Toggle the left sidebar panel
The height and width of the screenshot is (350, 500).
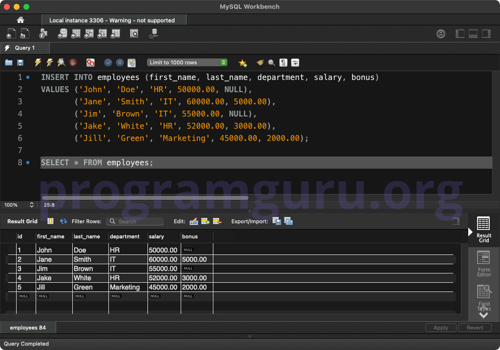pyautogui.click(x=460, y=34)
